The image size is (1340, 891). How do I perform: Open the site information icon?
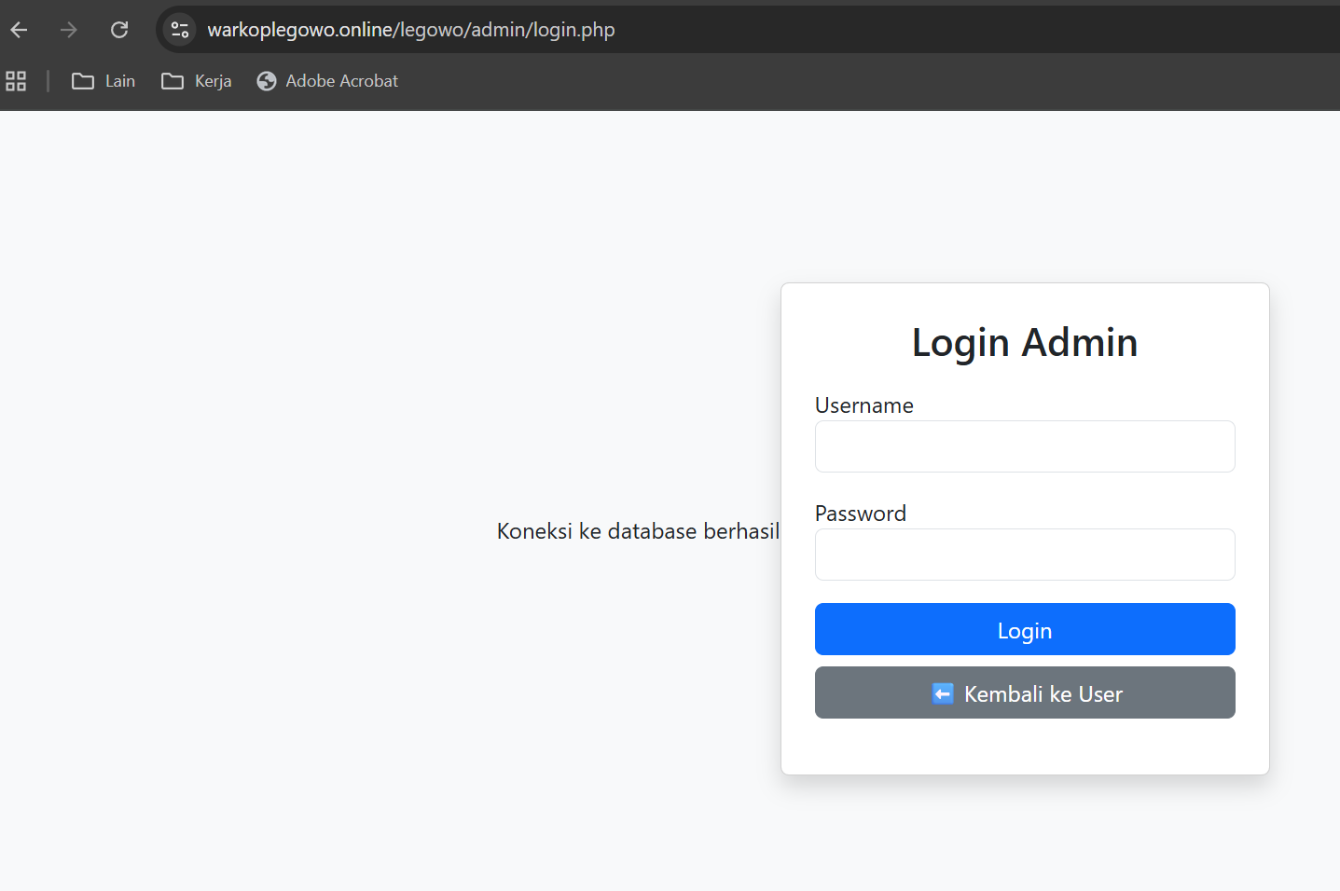(x=180, y=30)
